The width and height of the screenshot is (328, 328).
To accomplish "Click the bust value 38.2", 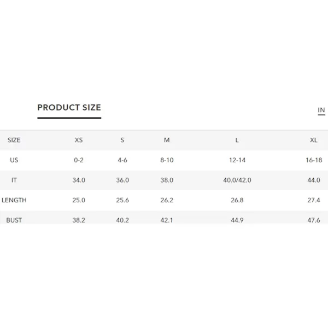I will (79, 220).
